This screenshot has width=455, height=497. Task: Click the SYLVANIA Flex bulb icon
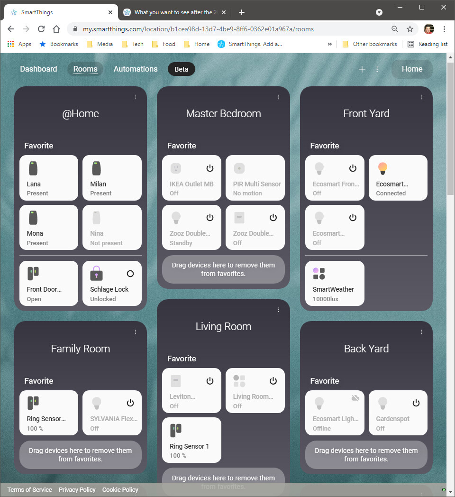96,404
